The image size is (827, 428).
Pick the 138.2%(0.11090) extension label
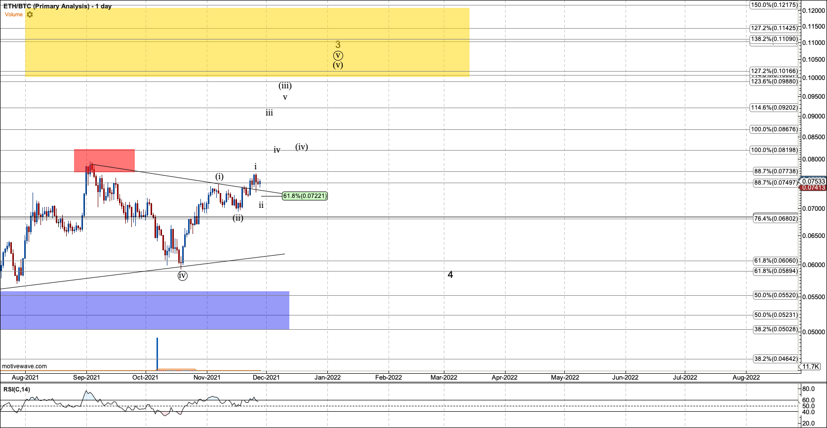tap(774, 39)
